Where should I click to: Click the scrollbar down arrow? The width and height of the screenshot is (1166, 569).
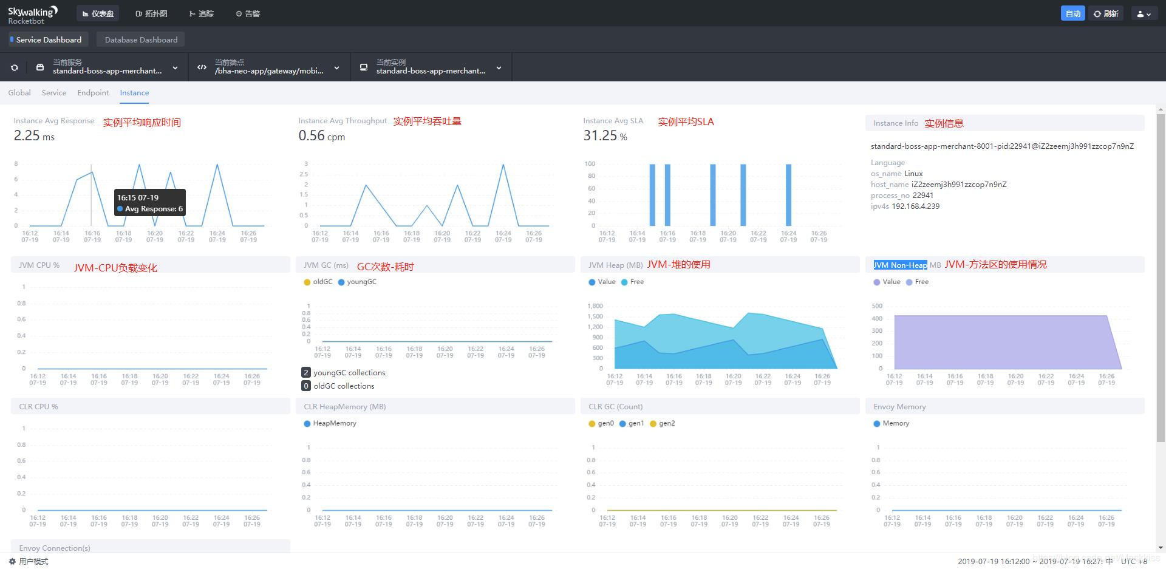tap(1161, 548)
